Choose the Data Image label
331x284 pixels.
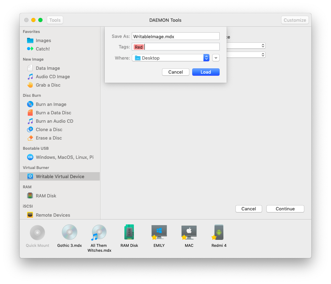pos(48,68)
